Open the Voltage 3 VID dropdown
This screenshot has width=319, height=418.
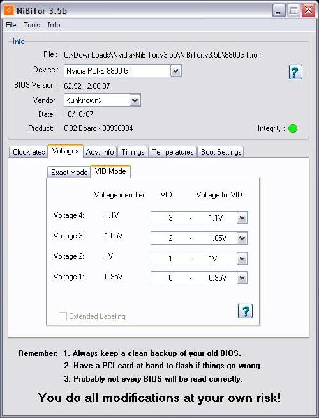[242, 238]
